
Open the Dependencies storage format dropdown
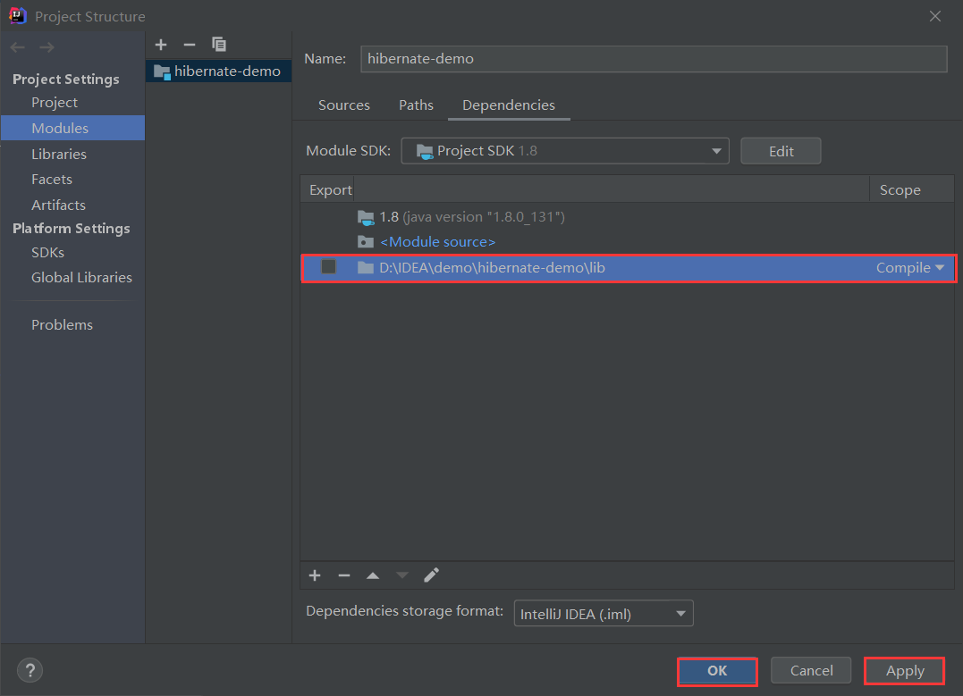click(x=604, y=614)
